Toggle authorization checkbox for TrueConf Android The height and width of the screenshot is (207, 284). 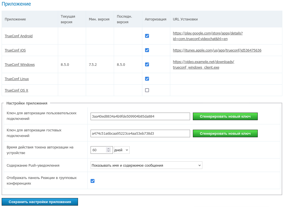click(x=147, y=36)
